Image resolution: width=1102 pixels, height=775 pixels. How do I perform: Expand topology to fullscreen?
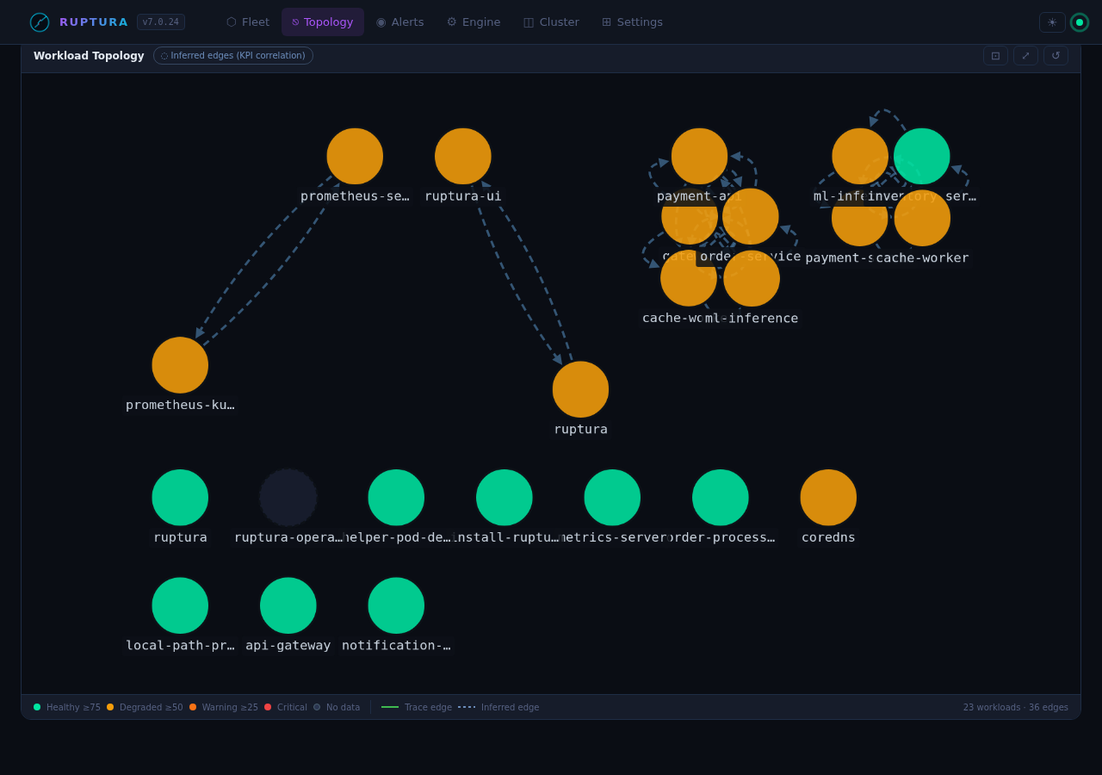tap(1025, 56)
